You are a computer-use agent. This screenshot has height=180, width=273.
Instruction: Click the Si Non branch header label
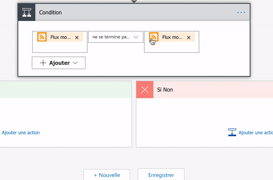(165, 90)
